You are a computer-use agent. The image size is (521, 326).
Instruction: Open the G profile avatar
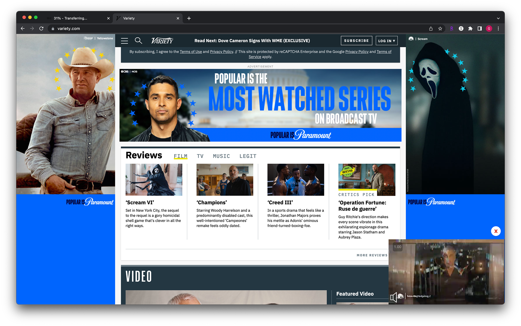coord(489,29)
